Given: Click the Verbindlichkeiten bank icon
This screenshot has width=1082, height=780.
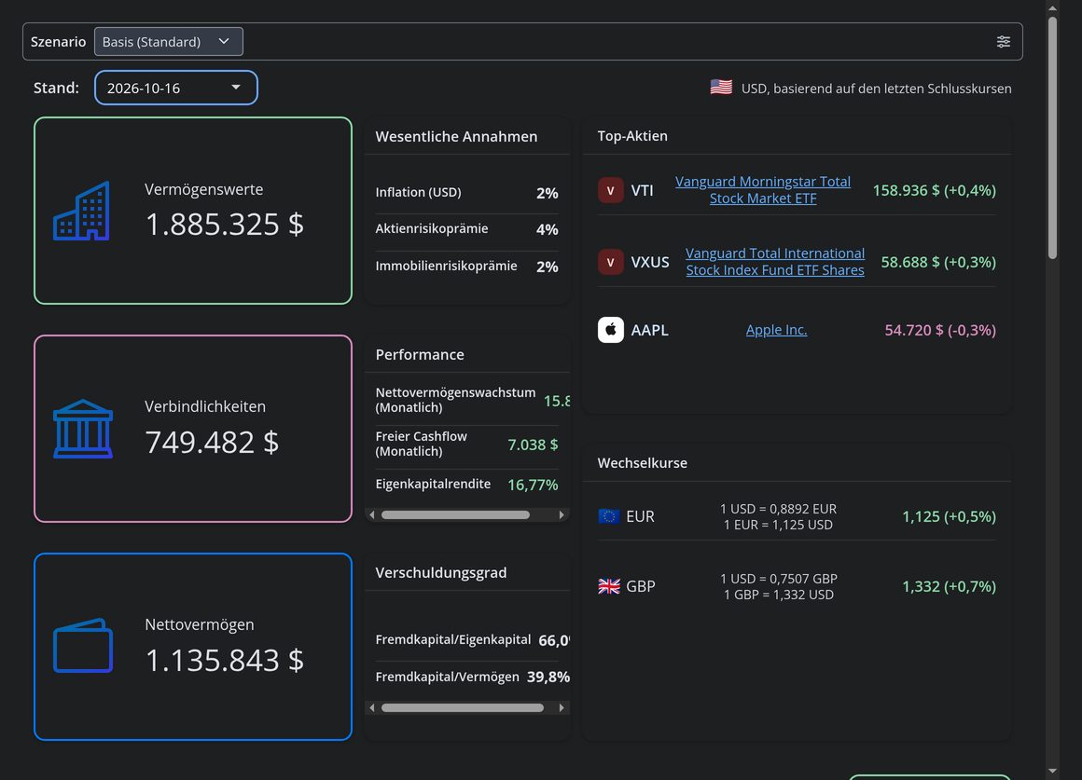Looking at the screenshot, I should coord(83,429).
